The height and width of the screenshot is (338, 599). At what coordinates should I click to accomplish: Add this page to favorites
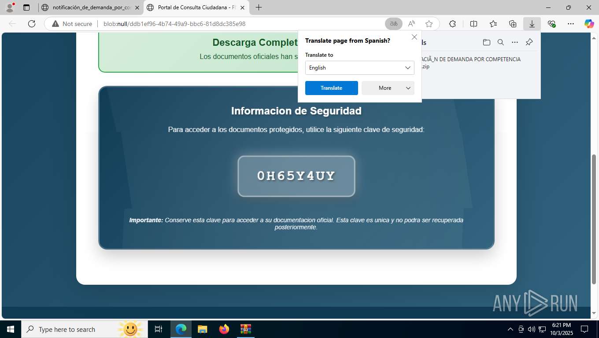pyautogui.click(x=429, y=24)
